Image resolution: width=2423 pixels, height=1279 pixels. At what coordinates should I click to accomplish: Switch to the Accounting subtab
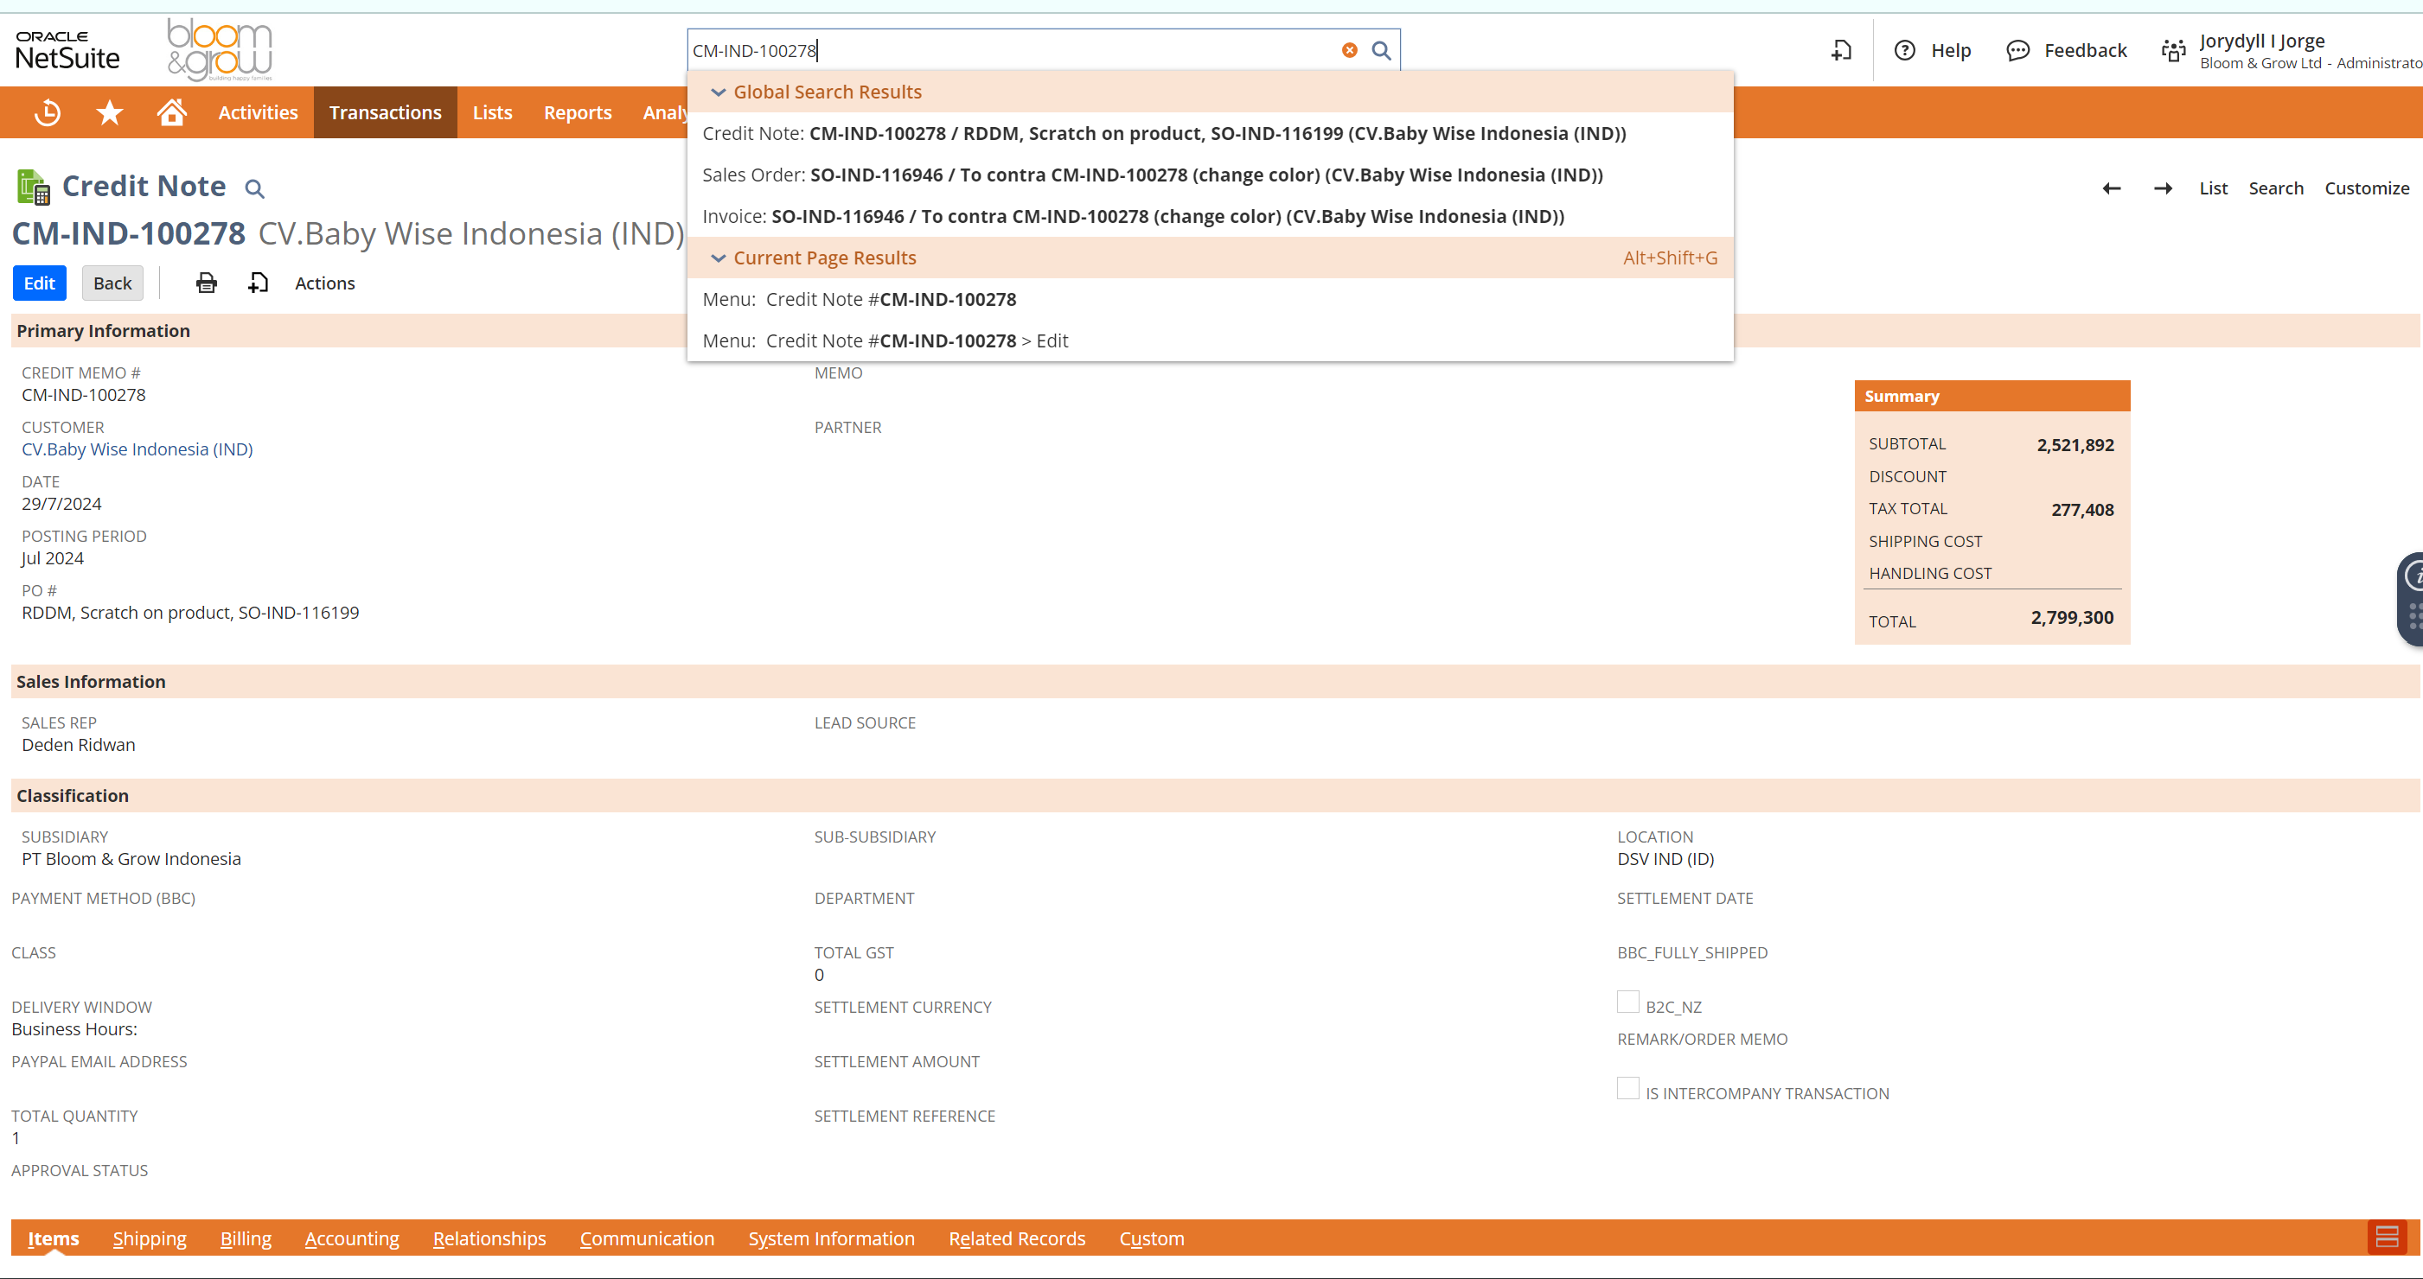(352, 1238)
